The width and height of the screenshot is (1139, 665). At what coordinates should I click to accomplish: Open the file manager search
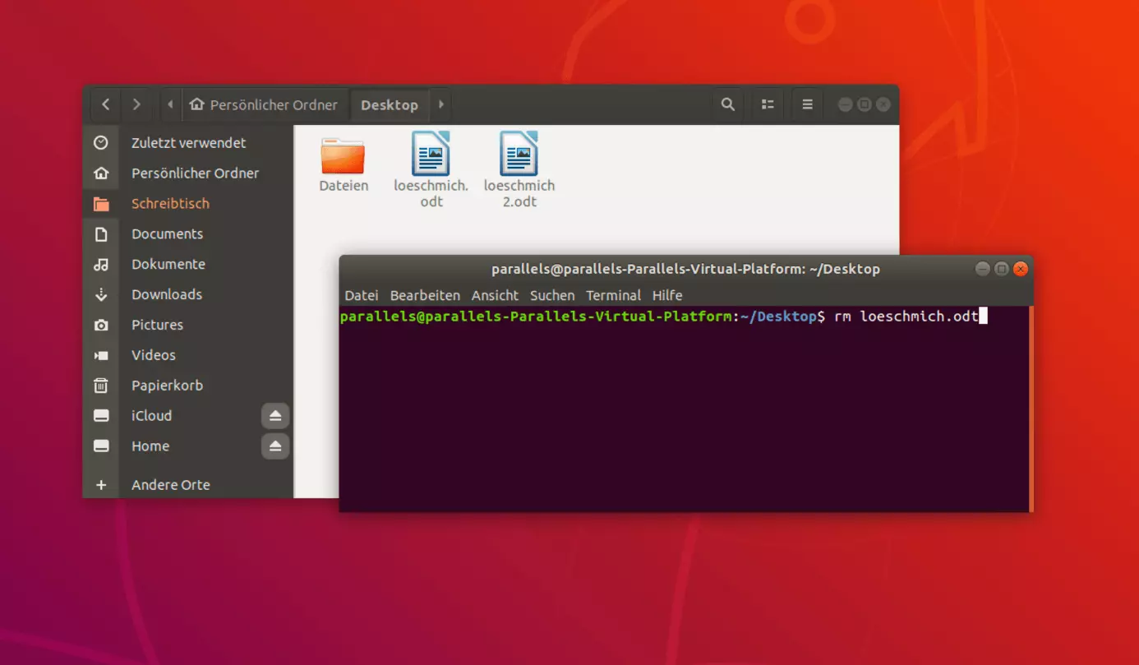tap(727, 104)
